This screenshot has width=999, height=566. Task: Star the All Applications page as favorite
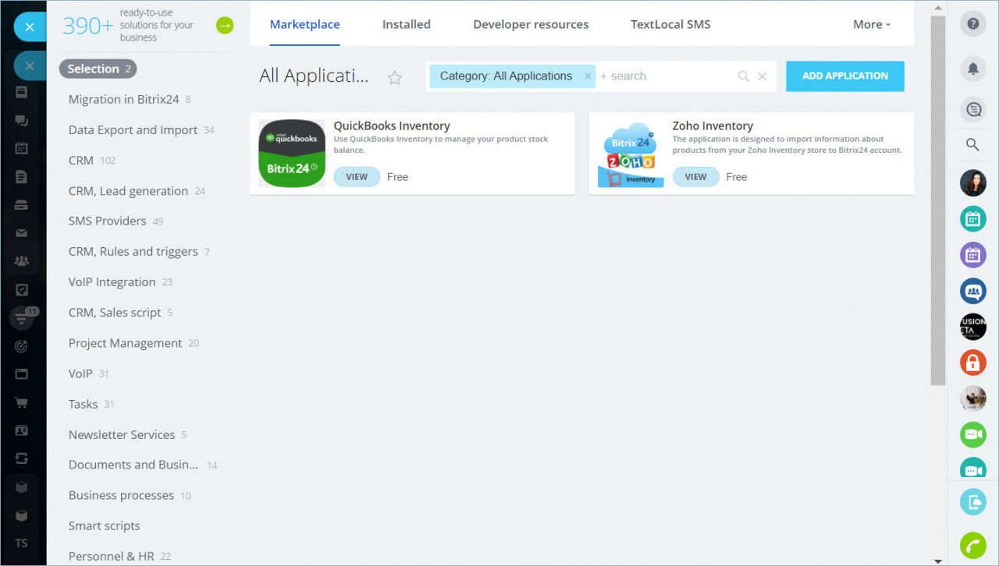pos(395,77)
